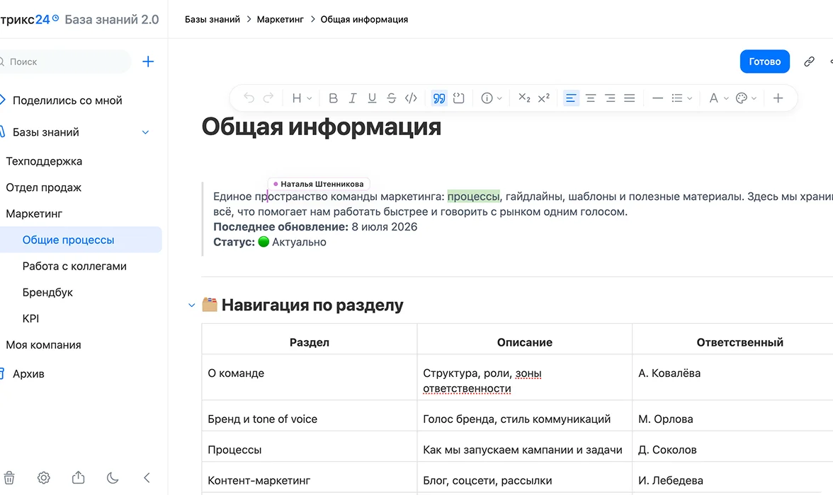Copy page link icon next to Готово
This screenshot has height=495, width=833.
click(809, 62)
